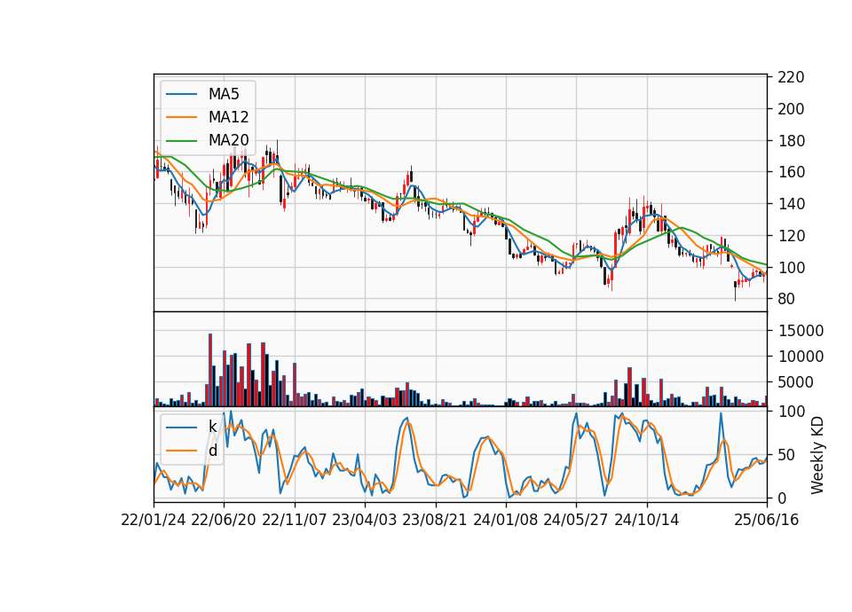Viewport: 852px width, 612px height.
Task: Click the 24/01/08 date label
Action: 505,520
